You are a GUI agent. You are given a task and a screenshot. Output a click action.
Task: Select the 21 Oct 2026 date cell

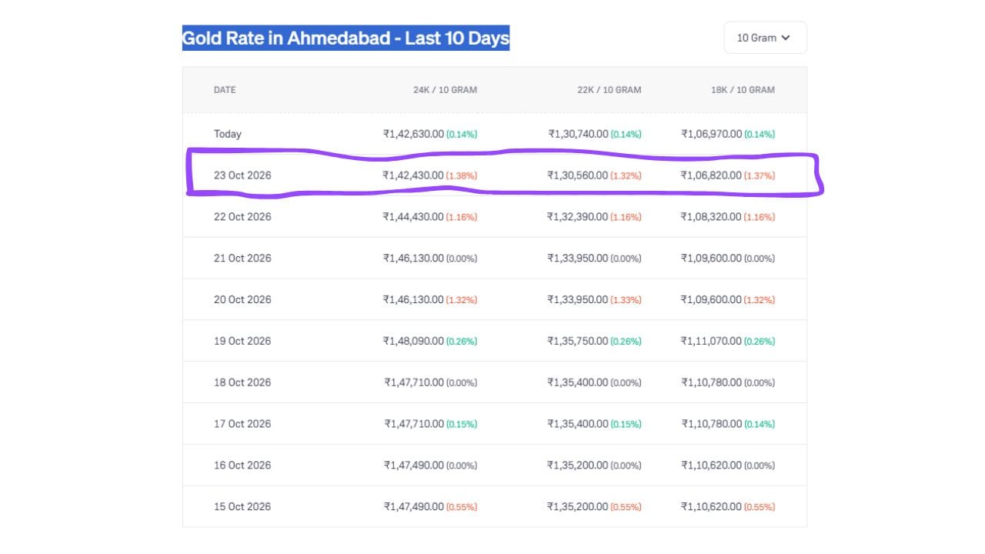(x=242, y=259)
